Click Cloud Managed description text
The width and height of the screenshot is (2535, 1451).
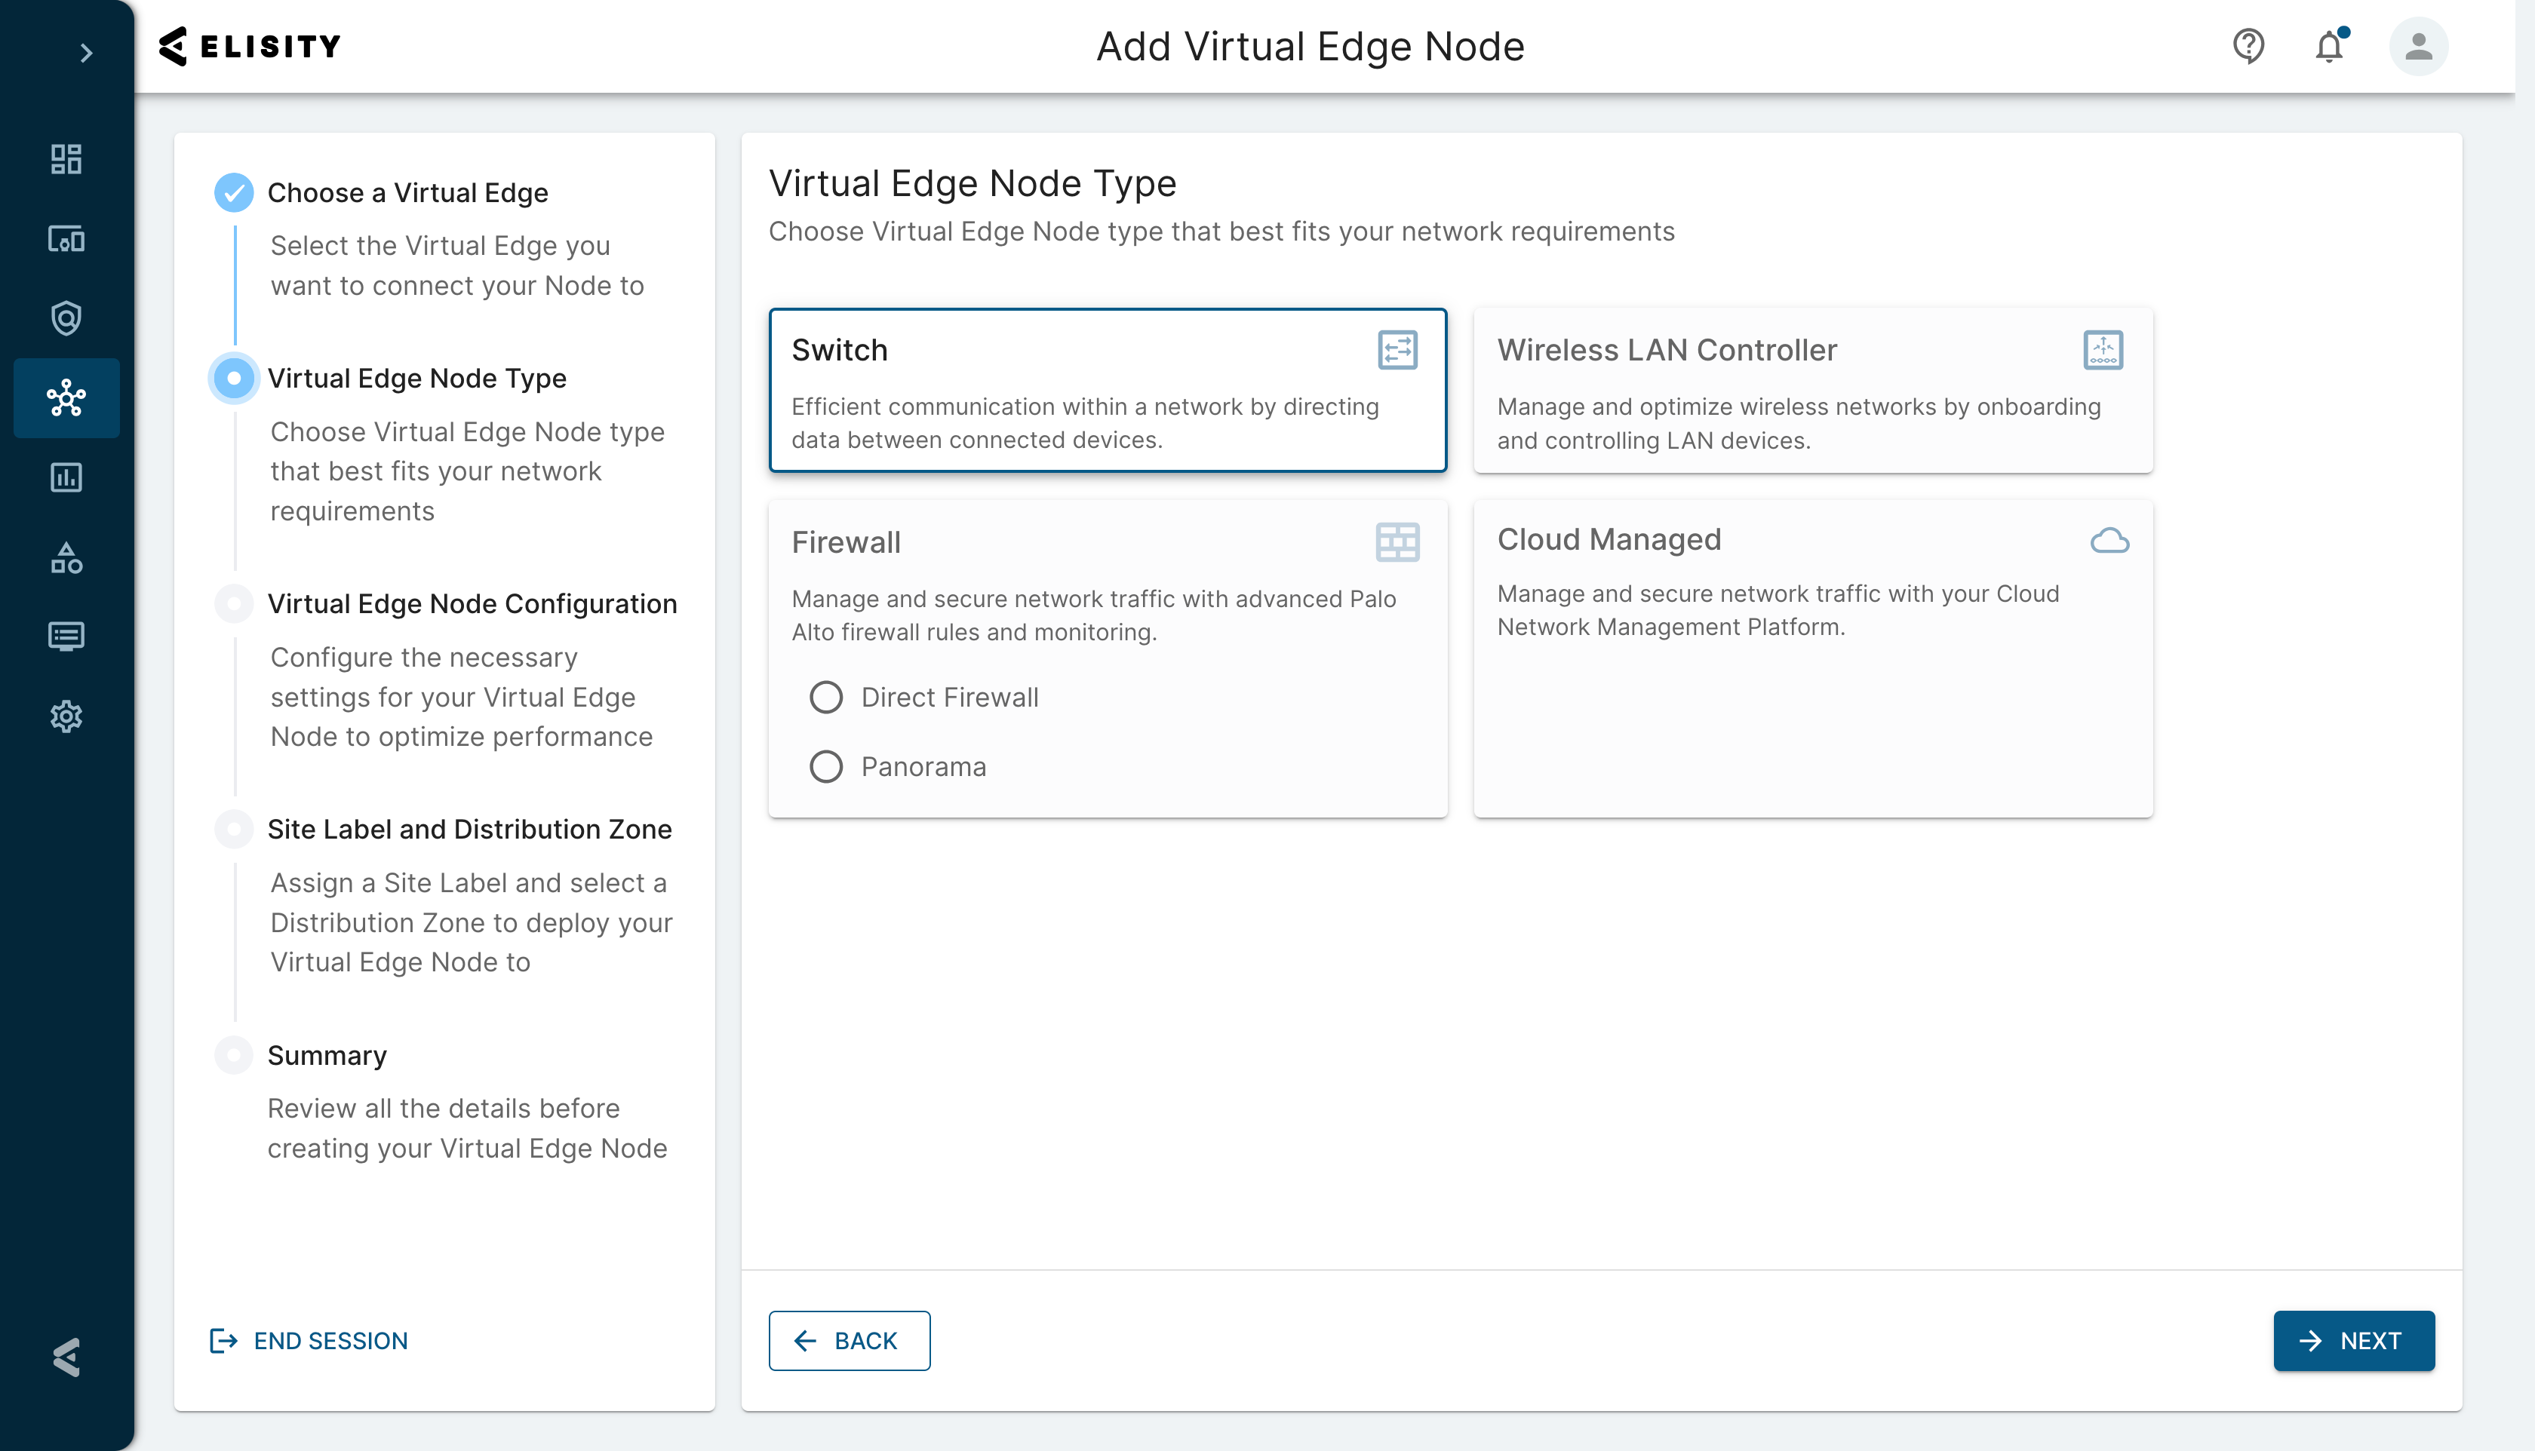pyautogui.click(x=1778, y=610)
